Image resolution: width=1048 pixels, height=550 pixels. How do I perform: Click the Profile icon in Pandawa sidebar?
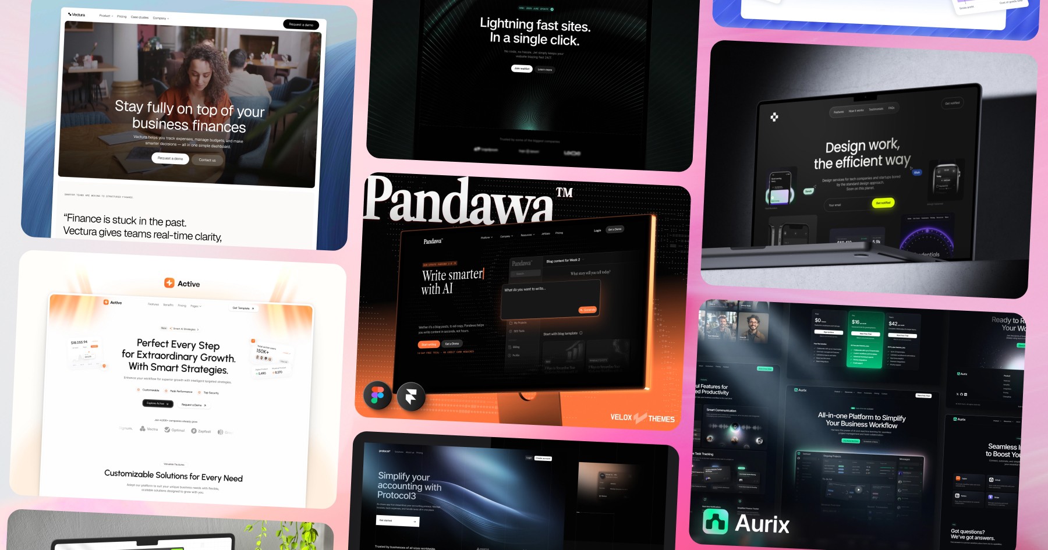tap(510, 355)
